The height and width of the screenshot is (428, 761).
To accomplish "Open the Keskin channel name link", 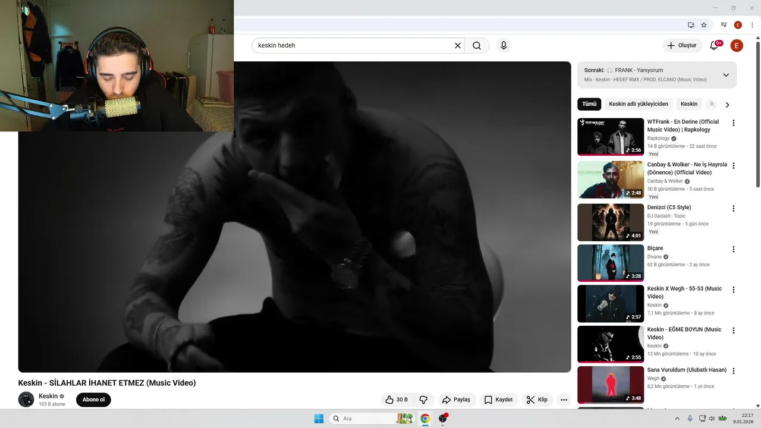I will pyautogui.click(x=48, y=396).
